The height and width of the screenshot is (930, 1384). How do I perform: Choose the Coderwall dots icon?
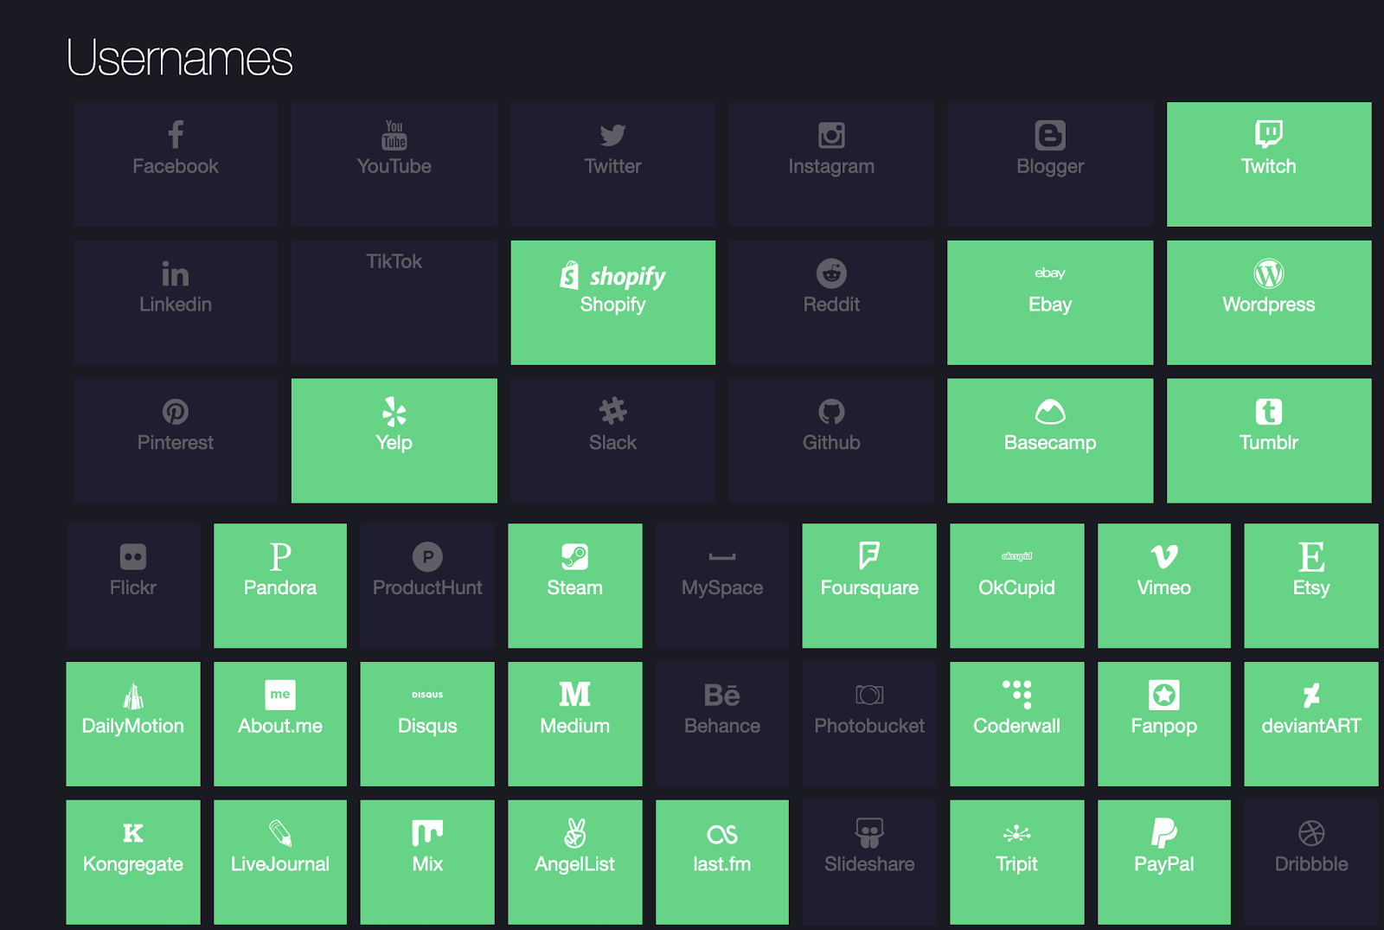coord(1016,695)
